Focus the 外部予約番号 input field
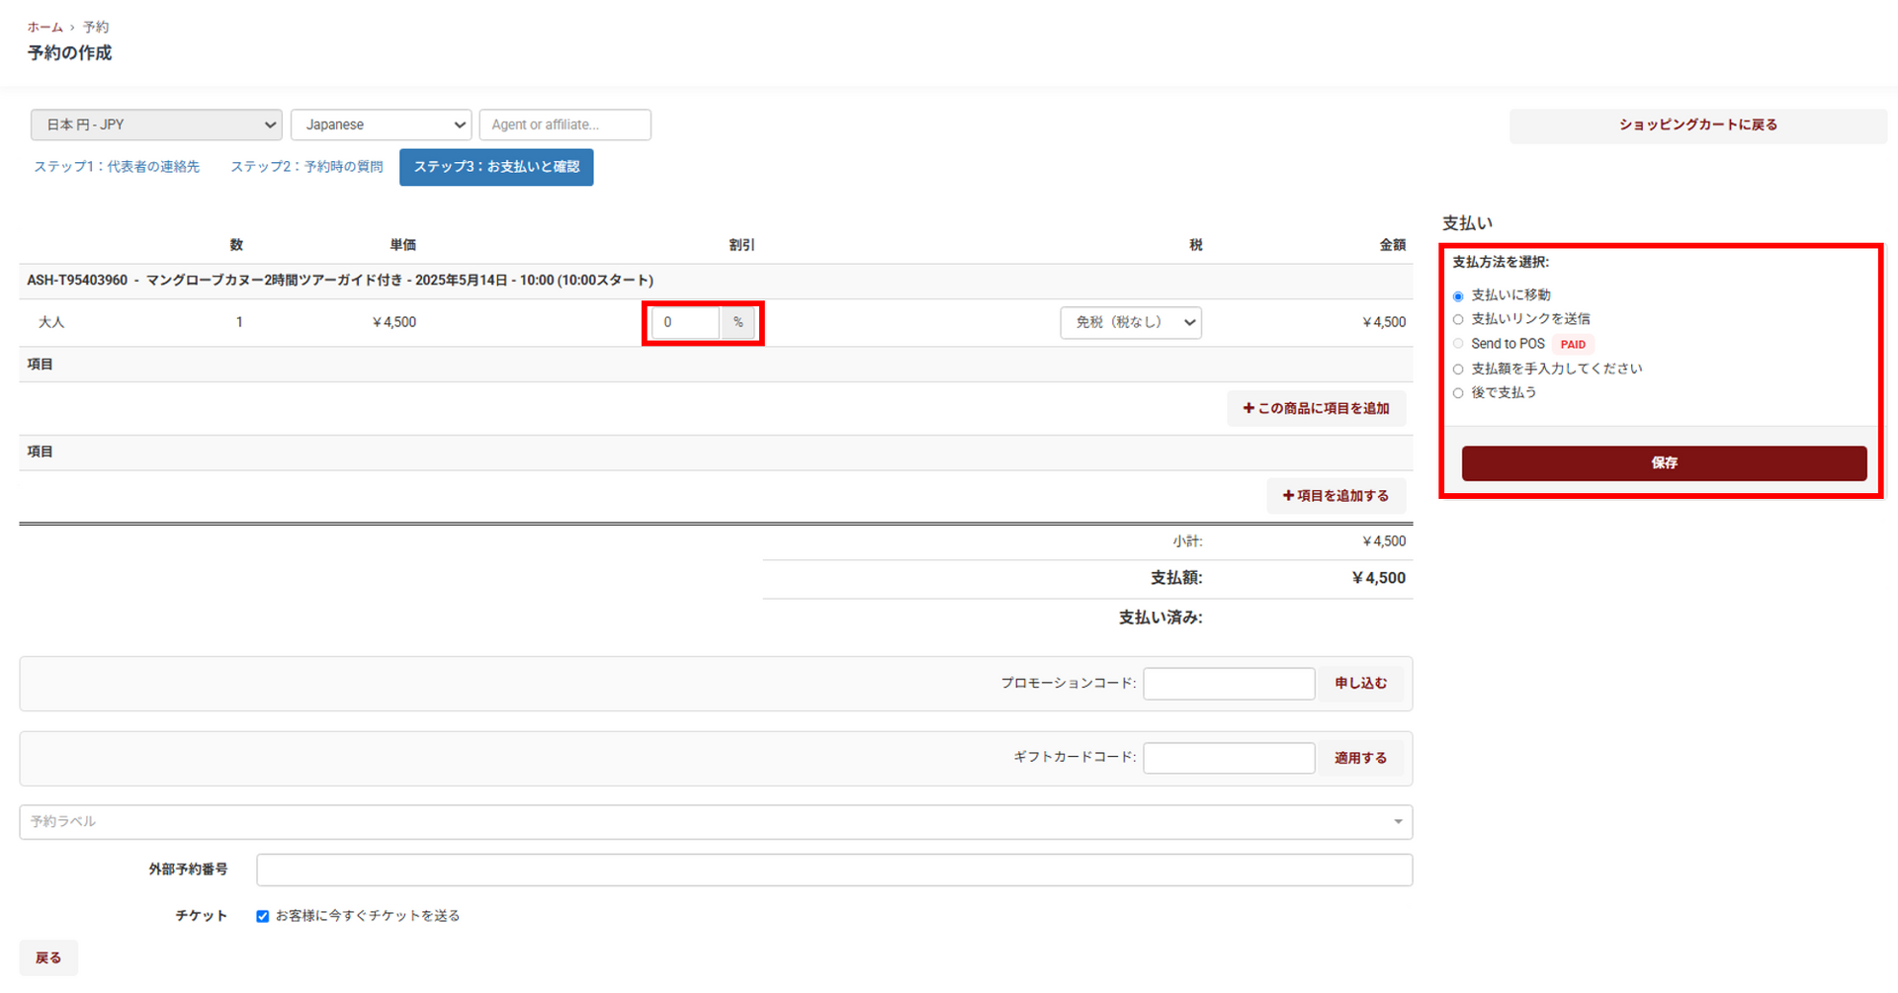This screenshot has width=1898, height=993. [834, 869]
